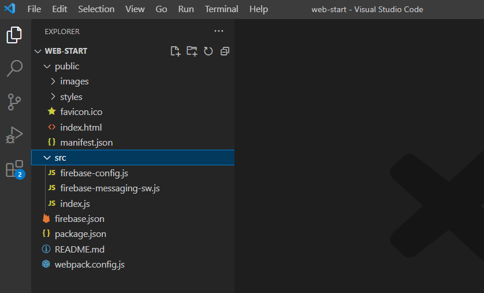Click braces icon beside package.json

[x=46, y=233]
